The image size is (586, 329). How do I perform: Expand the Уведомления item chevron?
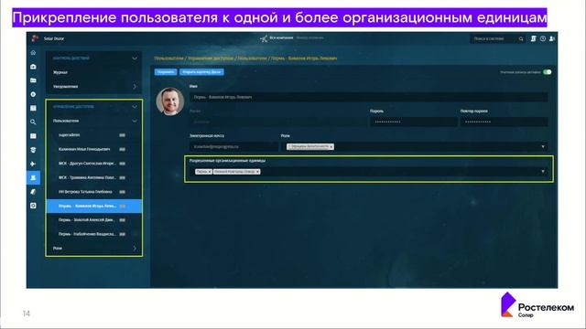pos(135,87)
